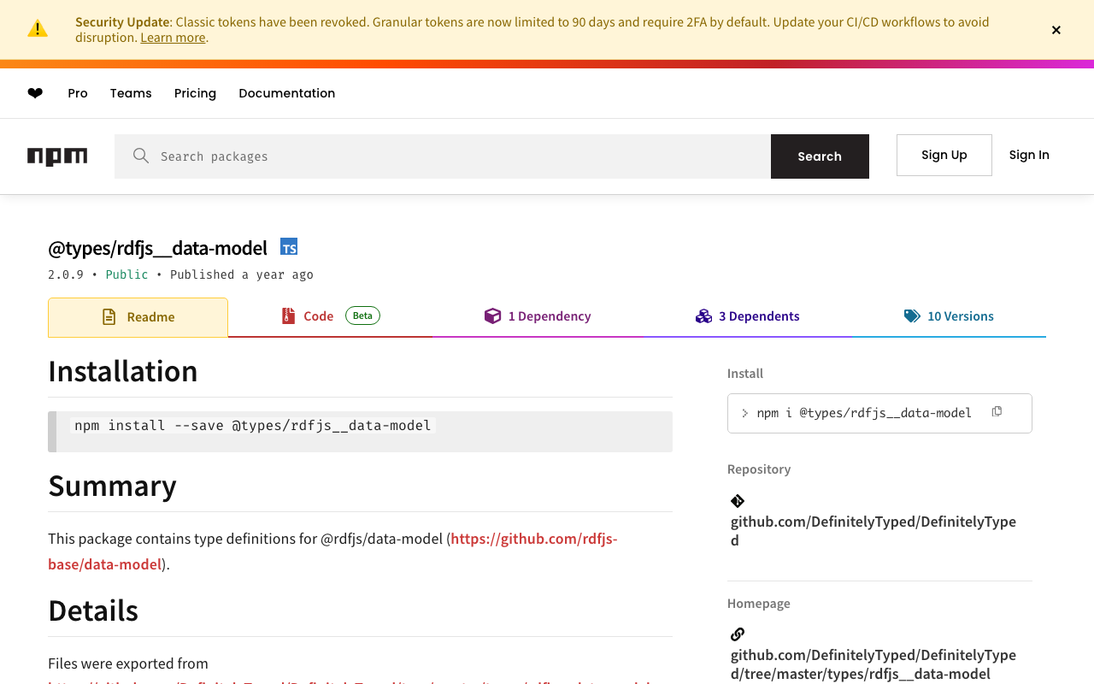The image size is (1094, 684).
Task: View the 3 Dependents tab
Action: 748,316
